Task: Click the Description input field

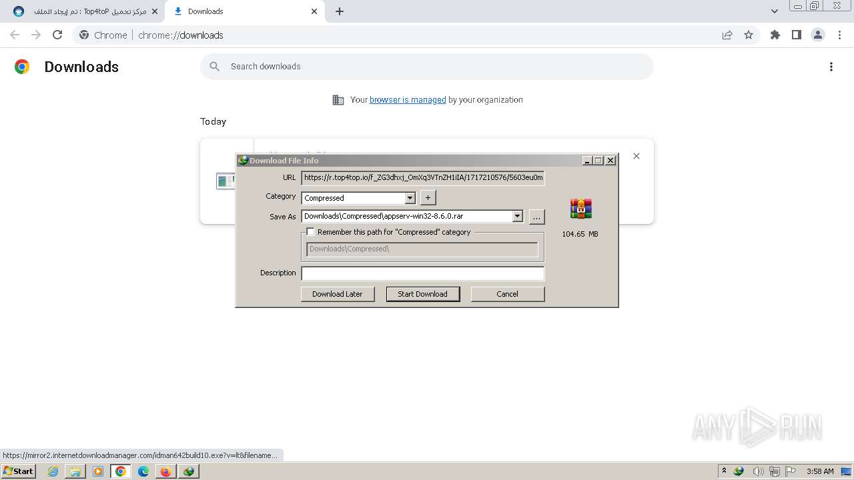Action: click(422, 273)
